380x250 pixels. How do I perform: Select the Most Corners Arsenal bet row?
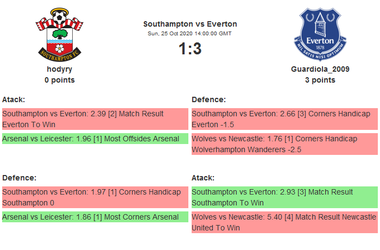[x=94, y=217]
